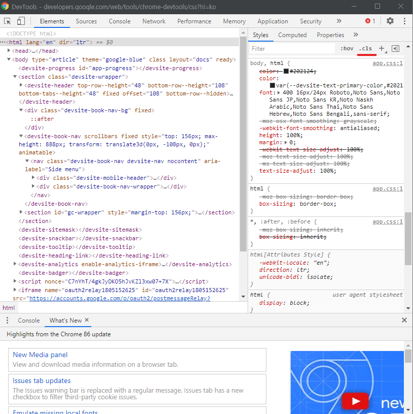The width and height of the screenshot is (413, 414).
Task: Click the black swatch beside #202124
Action: coord(286,71)
